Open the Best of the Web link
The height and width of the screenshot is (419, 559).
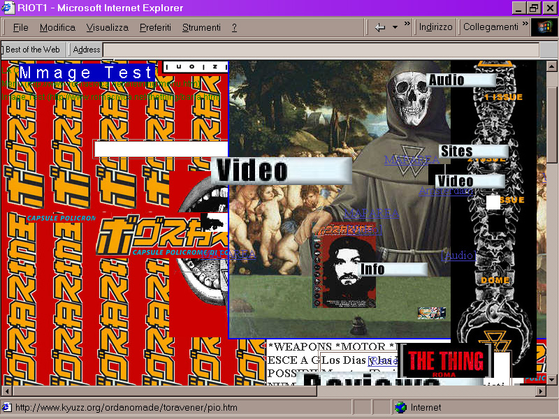[33, 50]
